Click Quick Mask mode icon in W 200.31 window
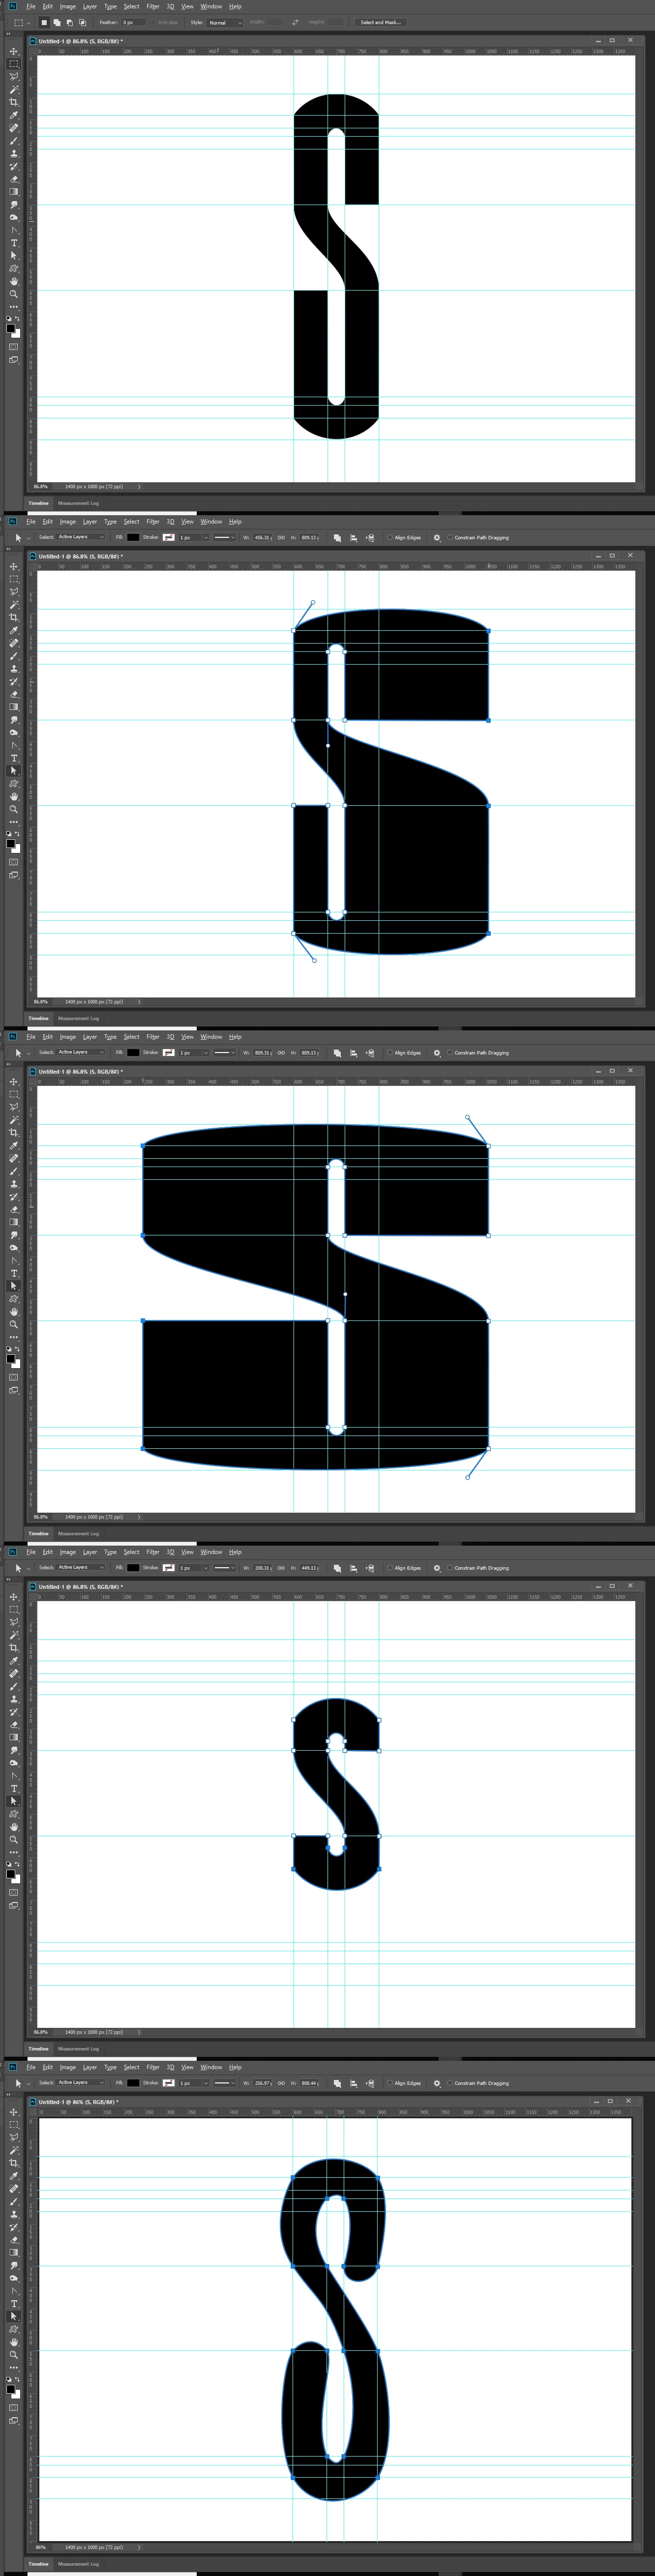 14,1892
